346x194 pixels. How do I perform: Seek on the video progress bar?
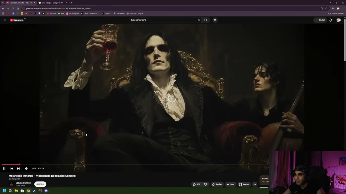[x=135, y=164]
